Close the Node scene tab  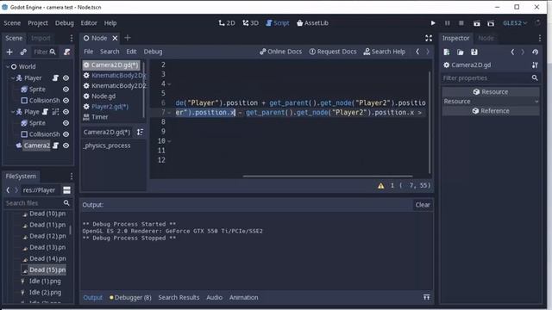click(115, 38)
